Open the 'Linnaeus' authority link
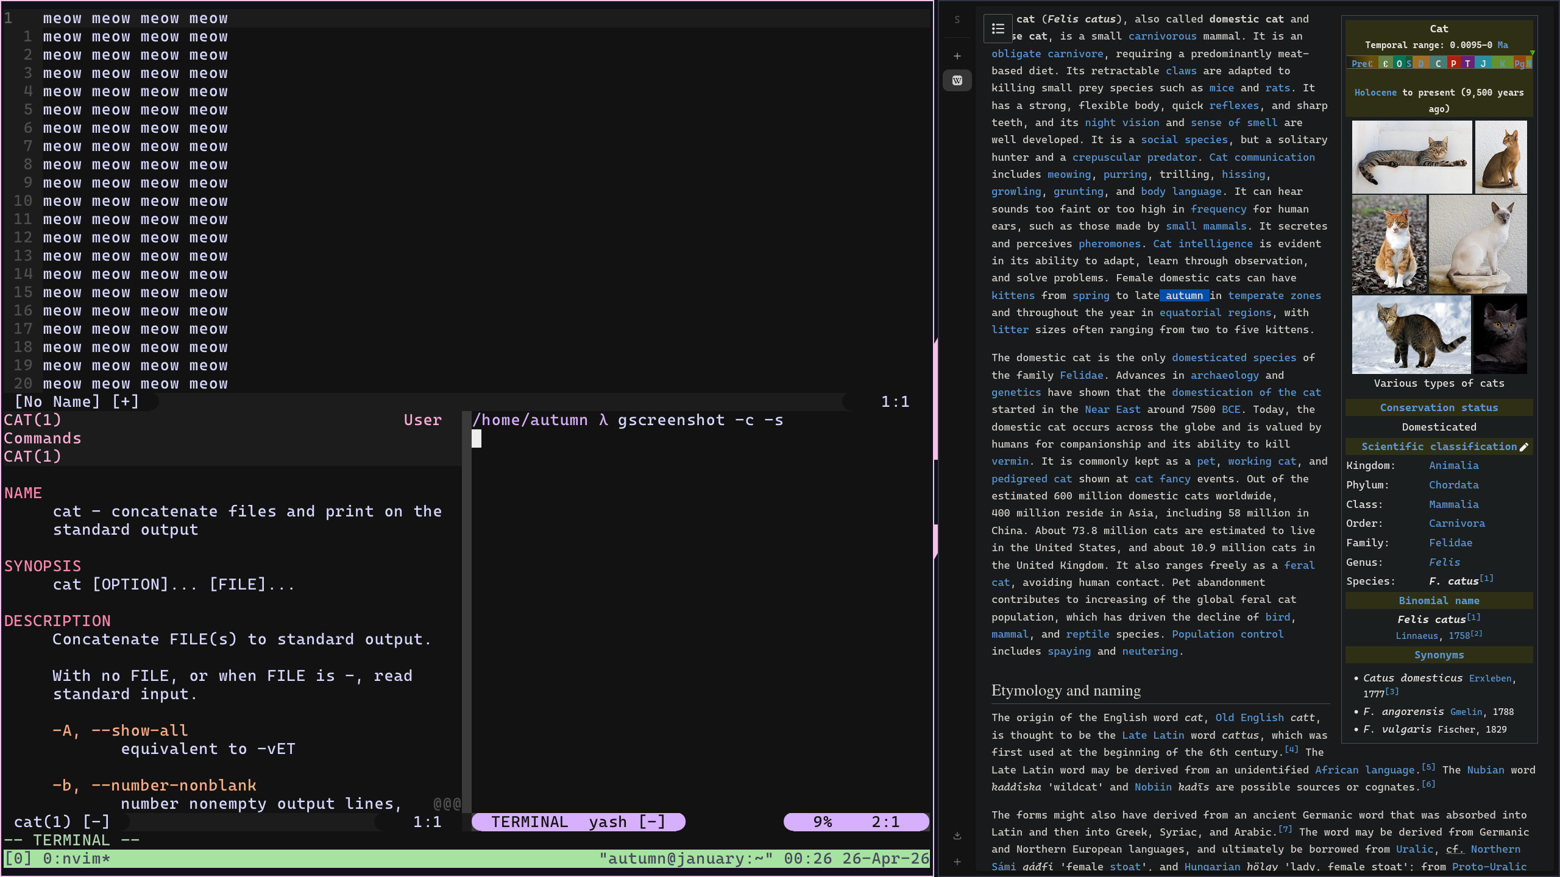This screenshot has width=1560, height=877. [1417, 636]
